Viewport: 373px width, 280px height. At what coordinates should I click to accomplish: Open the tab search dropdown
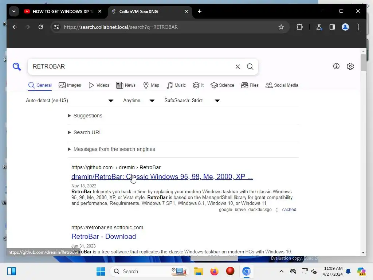pyautogui.click(x=14, y=11)
